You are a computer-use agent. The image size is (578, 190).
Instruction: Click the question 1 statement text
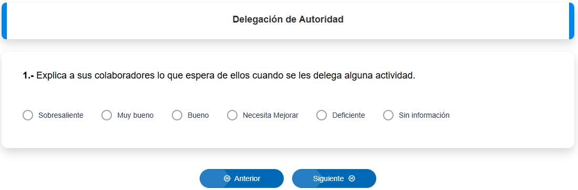(x=219, y=76)
